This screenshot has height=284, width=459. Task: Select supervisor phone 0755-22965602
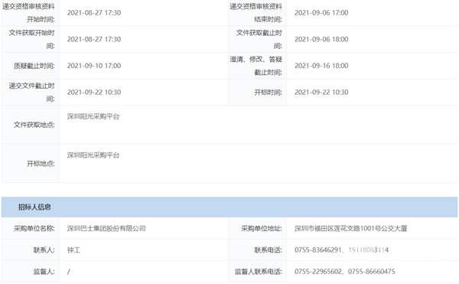coord(318,272)
